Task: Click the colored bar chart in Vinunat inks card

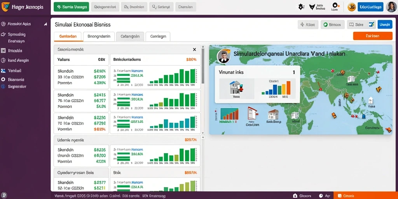Action: pos(276,88)
